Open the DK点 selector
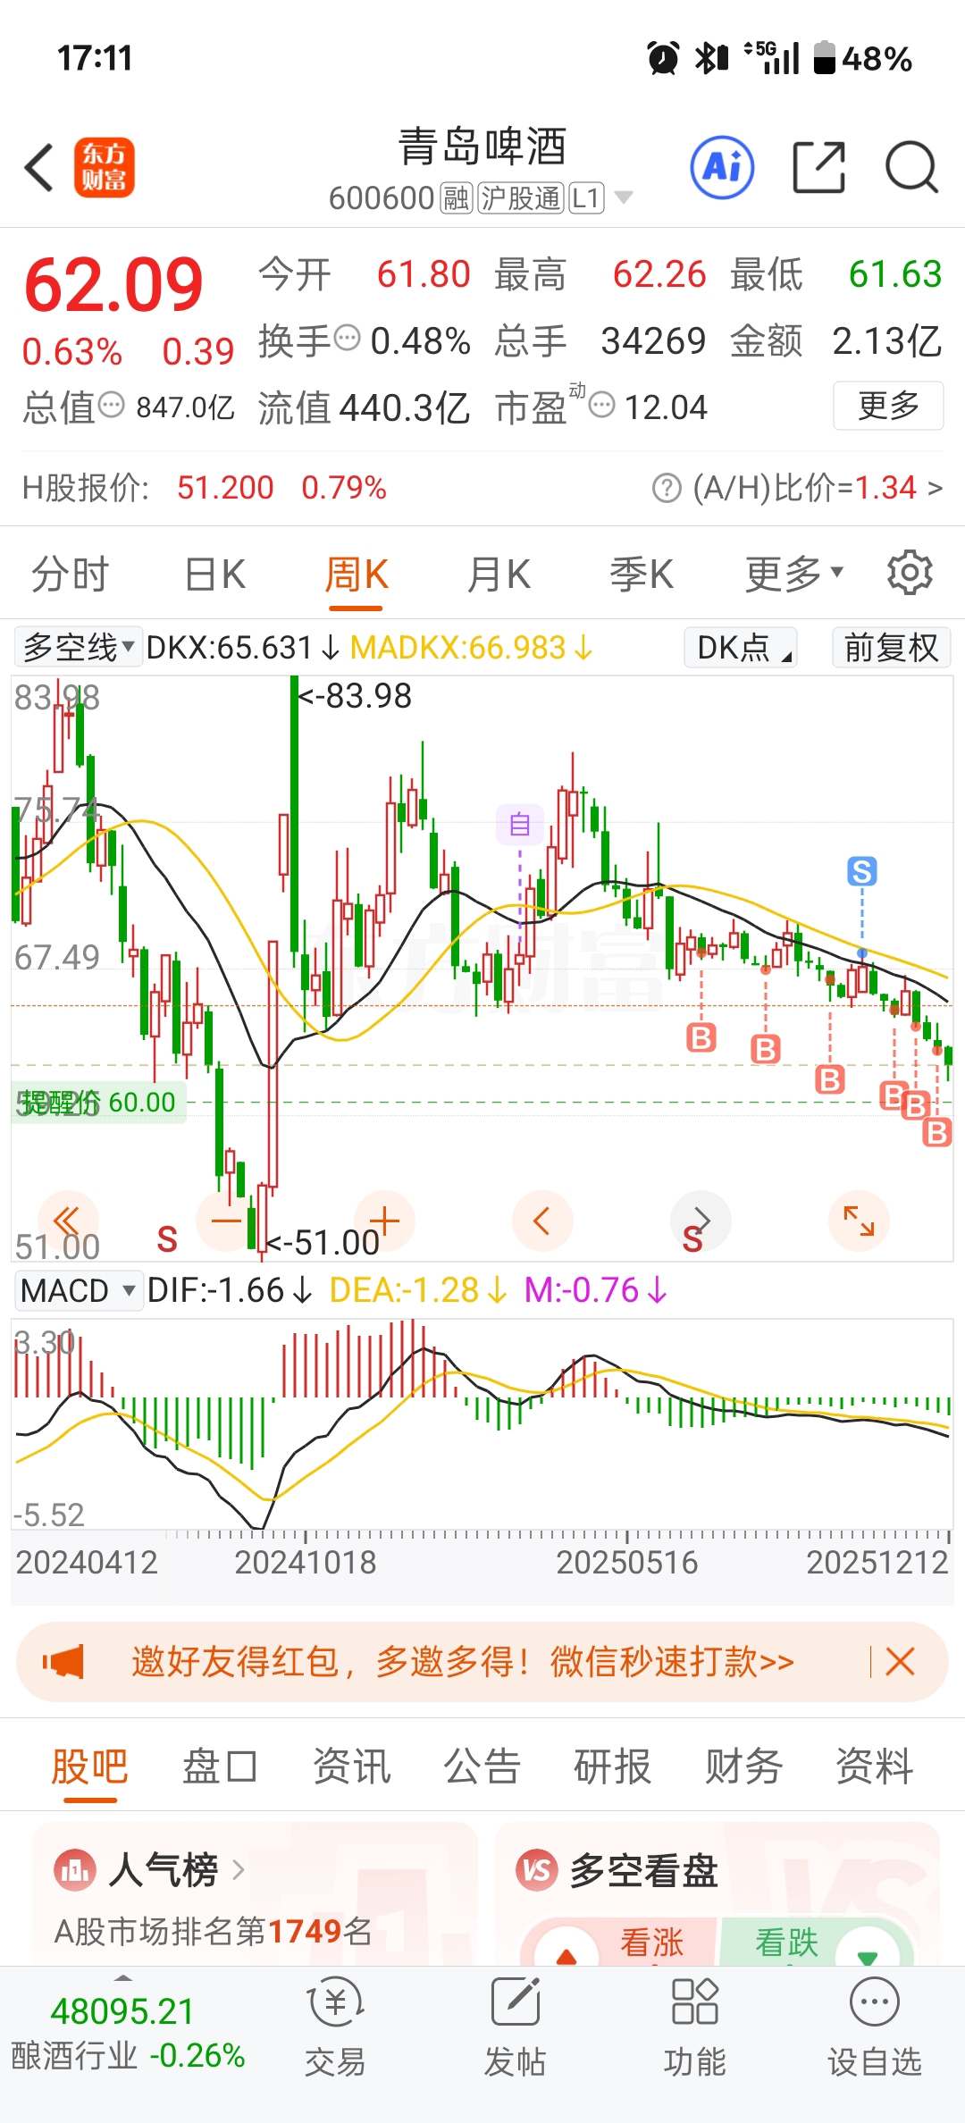 coord(741,648)
